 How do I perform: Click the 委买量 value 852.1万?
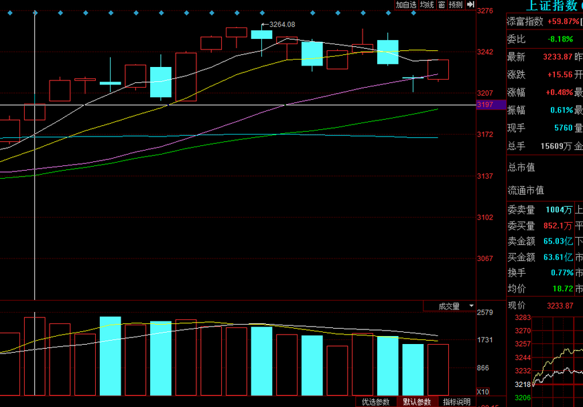558,226
